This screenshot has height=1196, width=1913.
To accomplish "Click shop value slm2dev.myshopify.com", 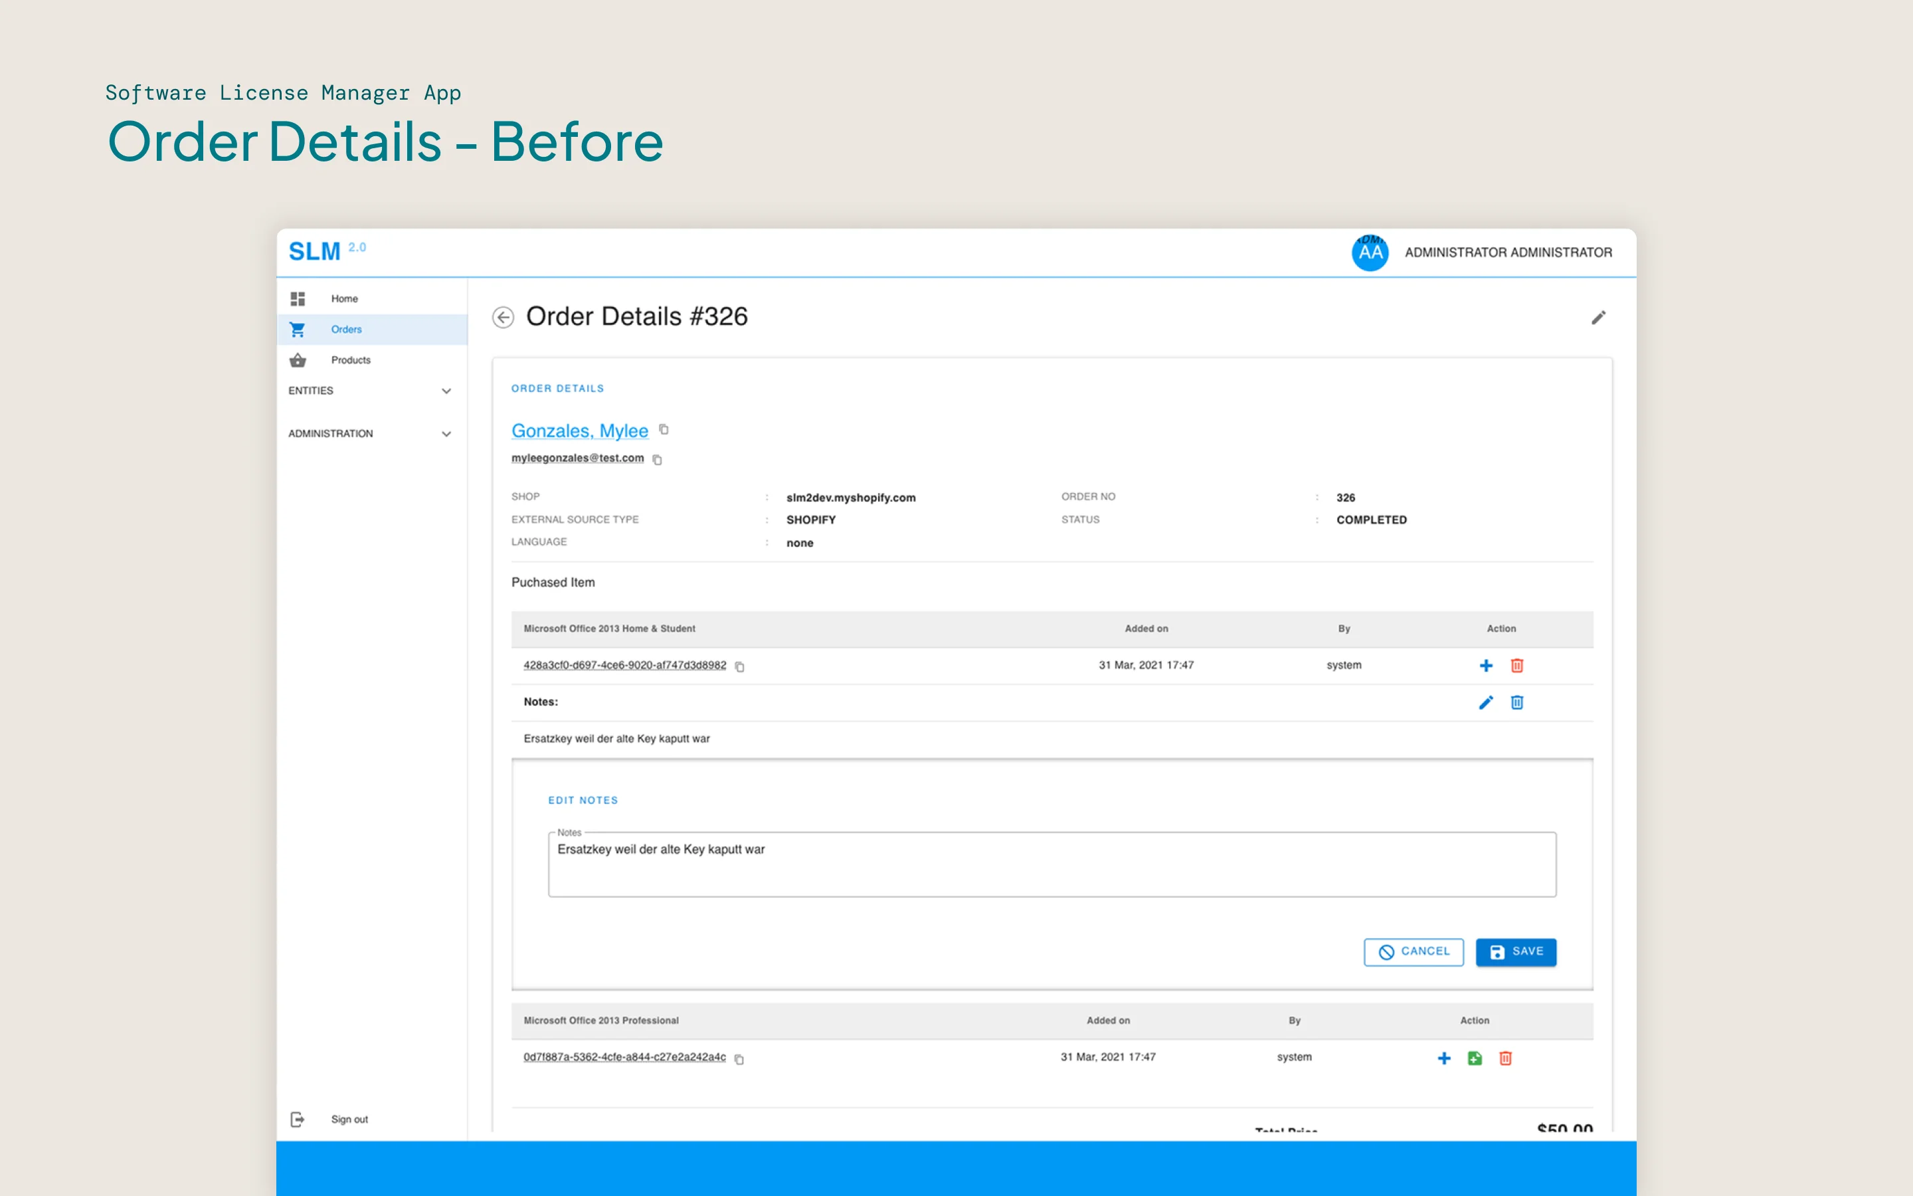I will 851,498.
